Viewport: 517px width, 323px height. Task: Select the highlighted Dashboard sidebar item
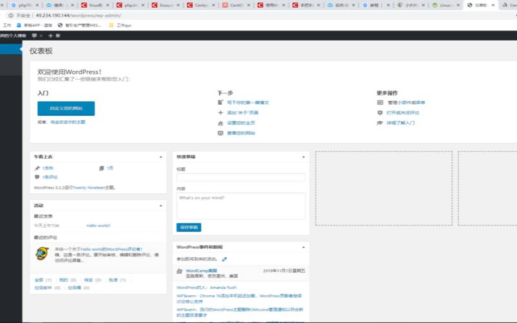click(10, 49)
